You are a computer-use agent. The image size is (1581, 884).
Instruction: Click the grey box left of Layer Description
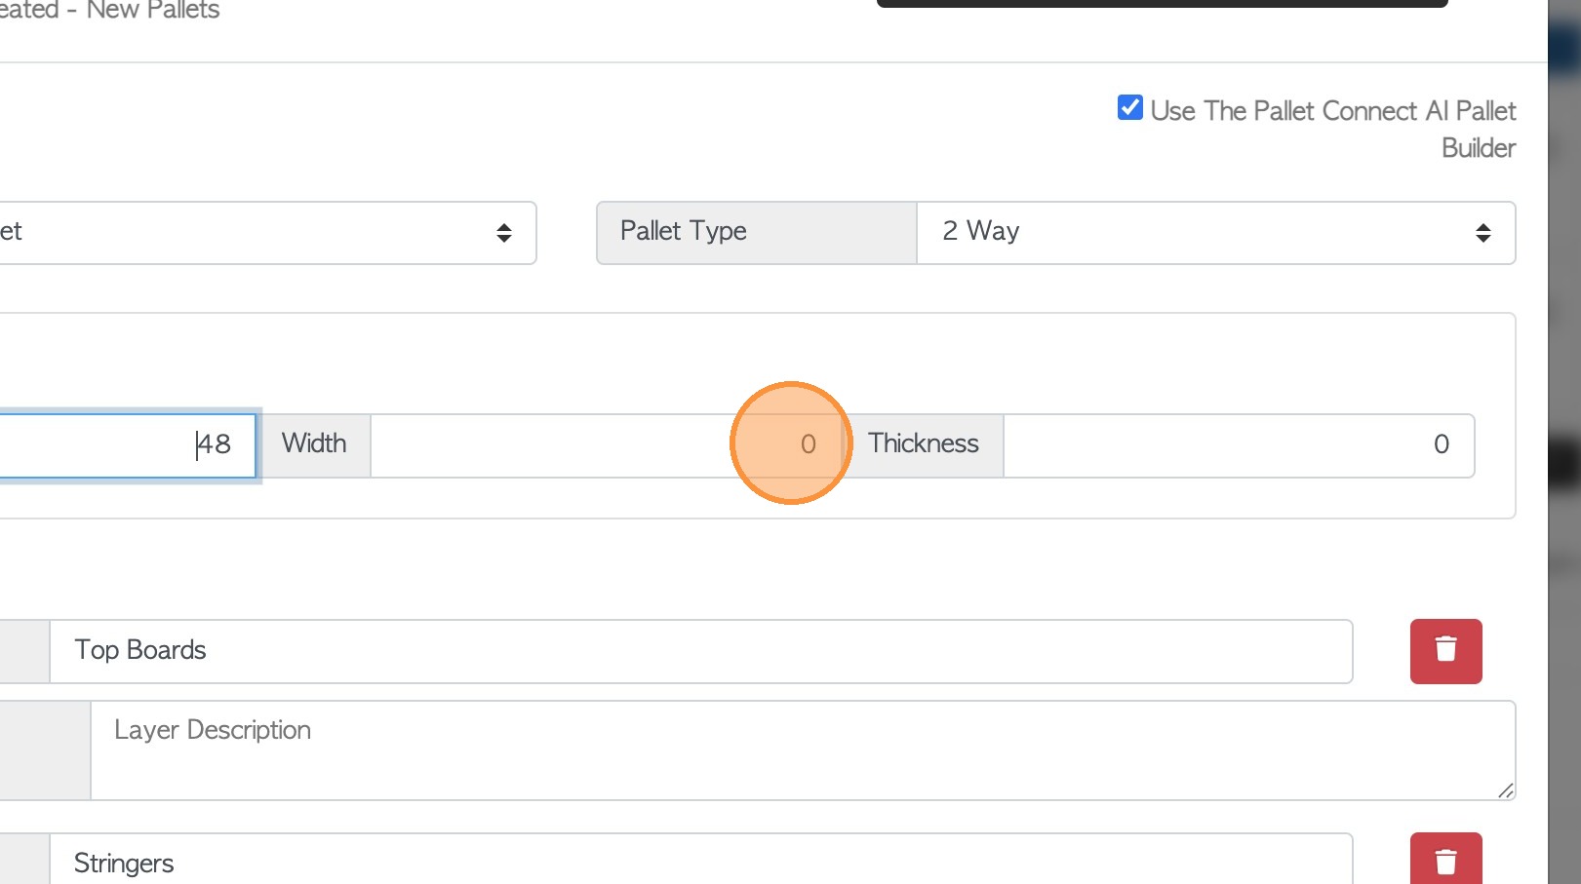(45, 750)
